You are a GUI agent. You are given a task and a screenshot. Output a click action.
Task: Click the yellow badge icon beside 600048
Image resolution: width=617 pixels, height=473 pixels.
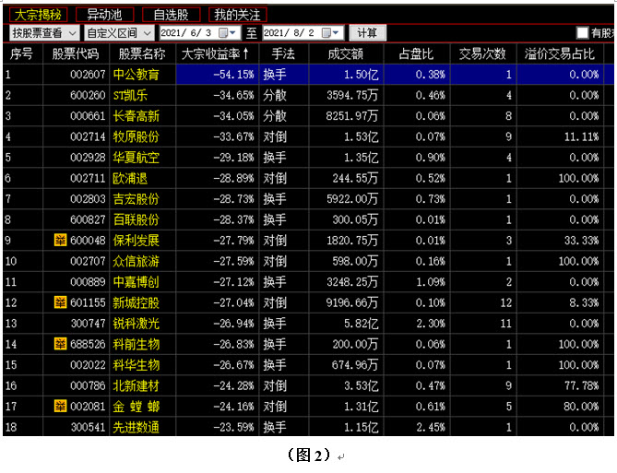(61, 240)
